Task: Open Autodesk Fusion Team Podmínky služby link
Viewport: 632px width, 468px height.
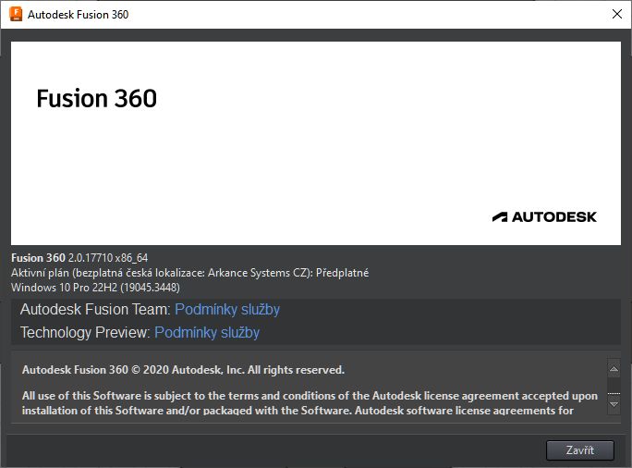Action: 227,310
